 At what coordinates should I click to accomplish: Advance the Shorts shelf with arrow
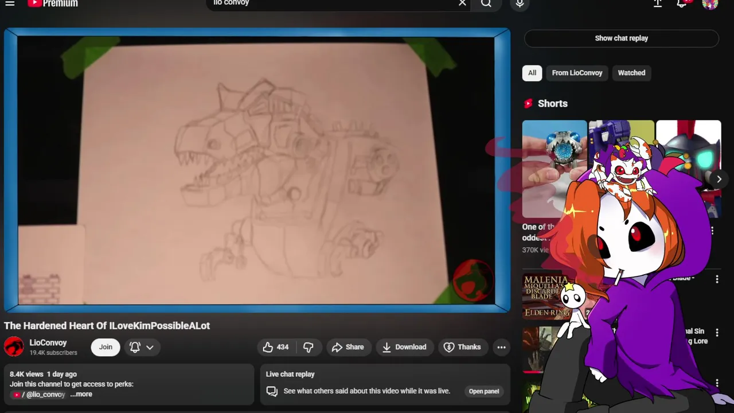point(719,179)
